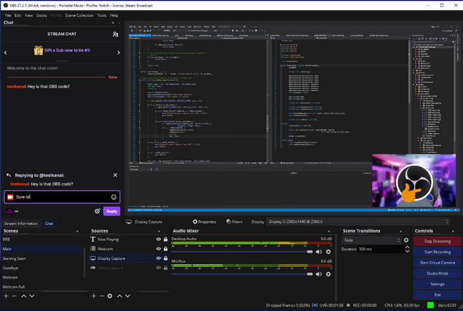Click the Reply button
This screenshot has height=311, width=463.
coord(112,211)
